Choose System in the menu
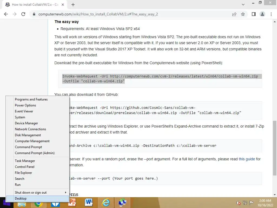The height and width of the screenshot is (208, 277). [37, 117]
